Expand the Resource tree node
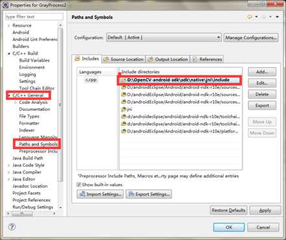Image resolution: width=286 pixels, height=240 pixels. (x=8, y=25)
